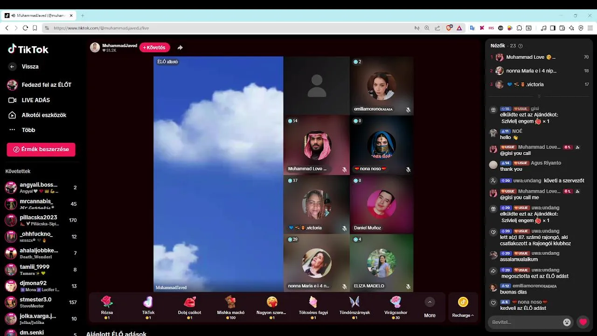Toggle the browser sidebar panel icon
Viewport: 597px width, 336px height.
pos(553,28)
